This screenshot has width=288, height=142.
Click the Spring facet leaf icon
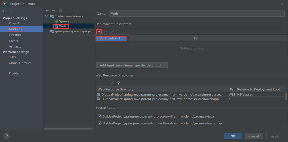(56, 21)
